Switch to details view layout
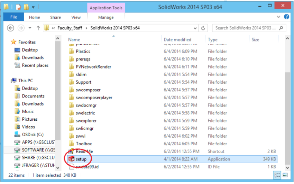 pos(277,175)
